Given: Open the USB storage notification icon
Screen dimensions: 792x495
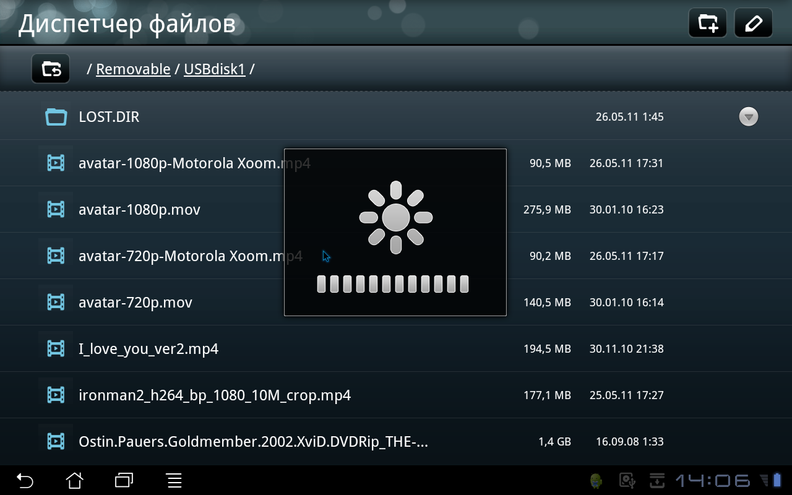Looking at the screenshot, I should (x=627, y=480).
